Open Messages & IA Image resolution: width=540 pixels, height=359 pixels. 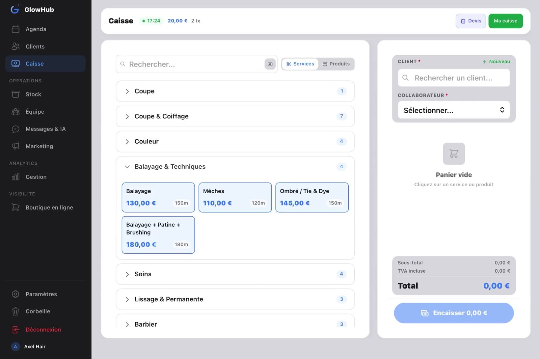point(46,129)
